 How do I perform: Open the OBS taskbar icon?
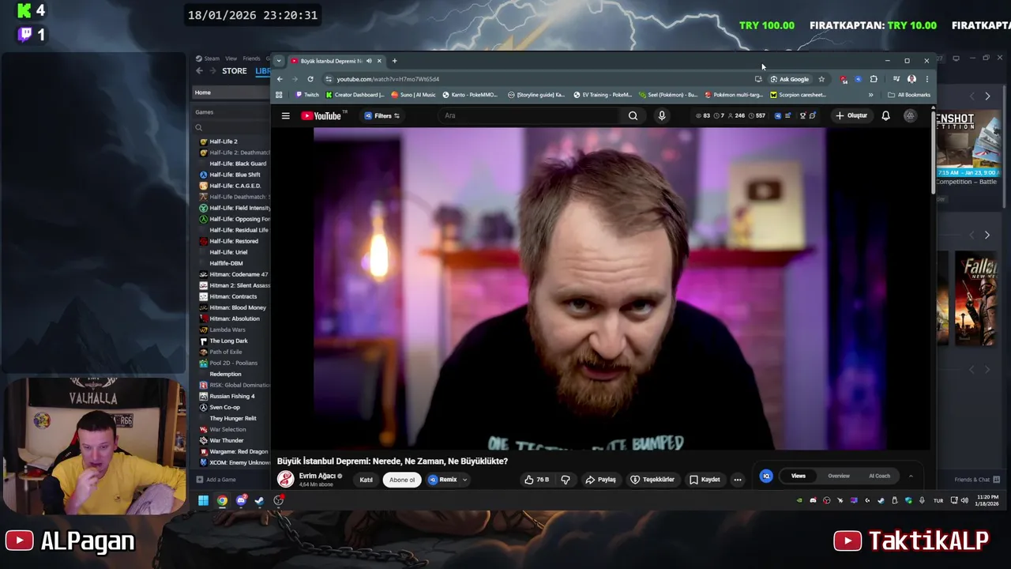pyautogui.click(x=278, y=500)
